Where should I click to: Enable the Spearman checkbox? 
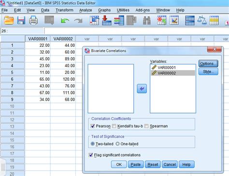[x=146, y=126]
